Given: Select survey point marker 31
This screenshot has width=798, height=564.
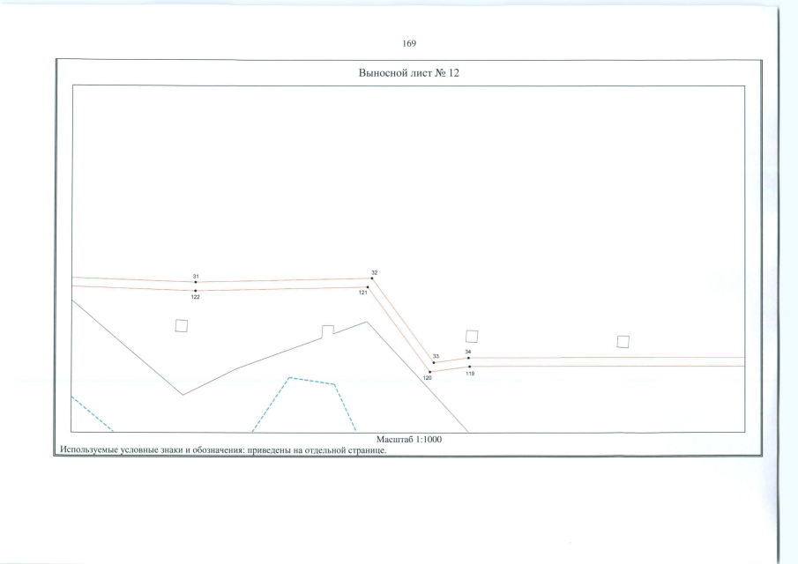Looking at the screenshot, I should 196,282.
